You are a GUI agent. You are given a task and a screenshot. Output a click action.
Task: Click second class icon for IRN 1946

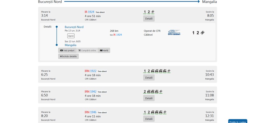click(x=149, y=112)
